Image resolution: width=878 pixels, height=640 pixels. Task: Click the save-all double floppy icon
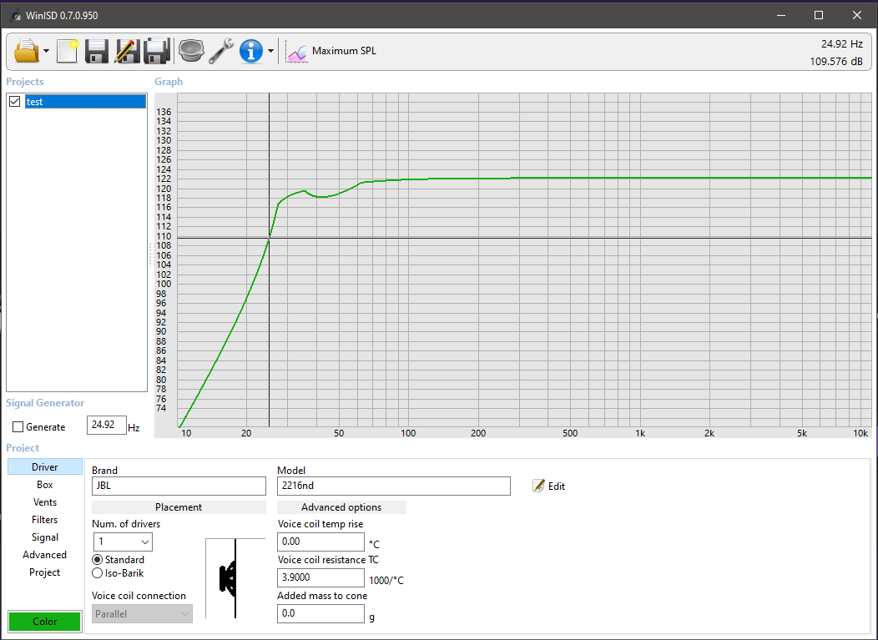(x=157, y=51)
